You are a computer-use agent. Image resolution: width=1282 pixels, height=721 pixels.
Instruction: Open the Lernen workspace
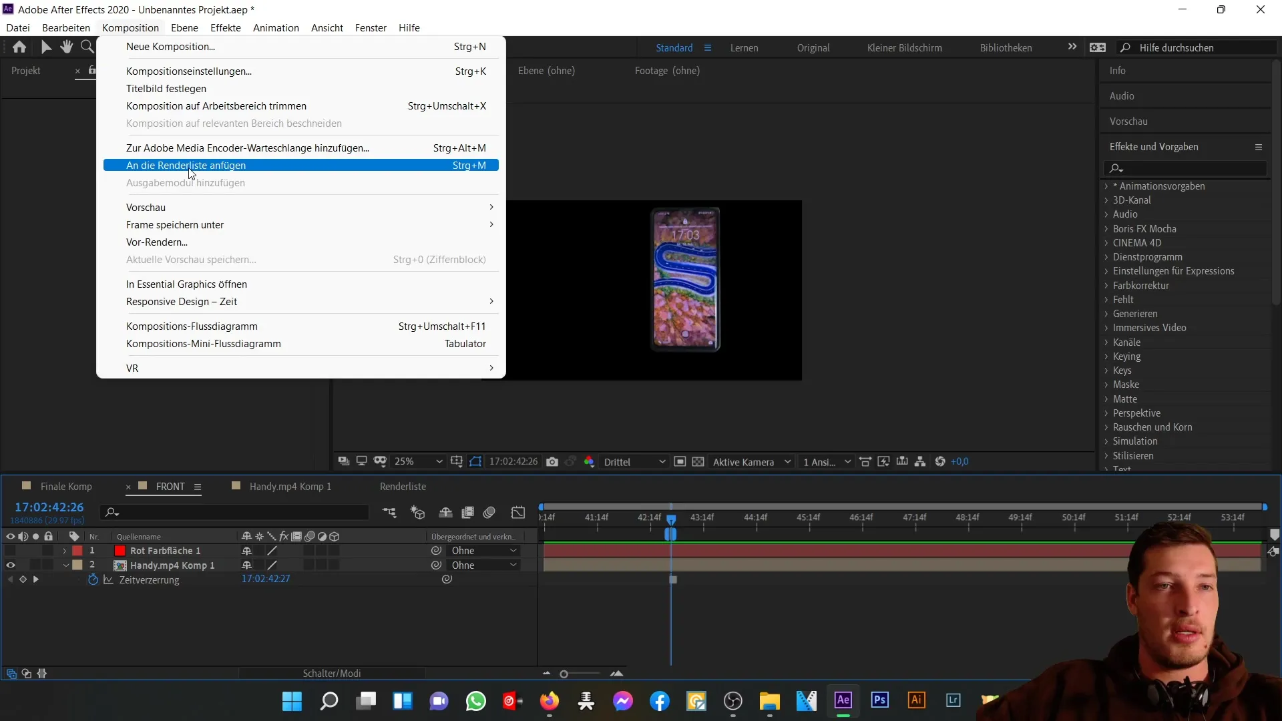coord(744,48)
